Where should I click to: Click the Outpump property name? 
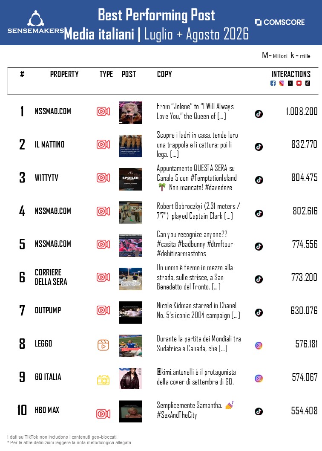48,310
